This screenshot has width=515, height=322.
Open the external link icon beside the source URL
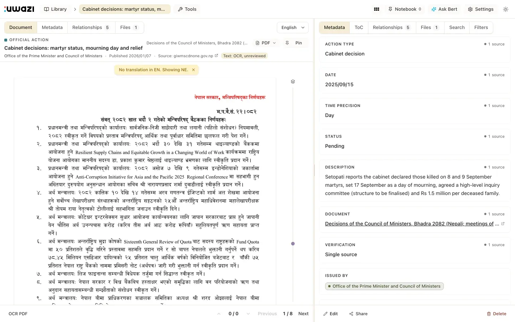(216, 56)
